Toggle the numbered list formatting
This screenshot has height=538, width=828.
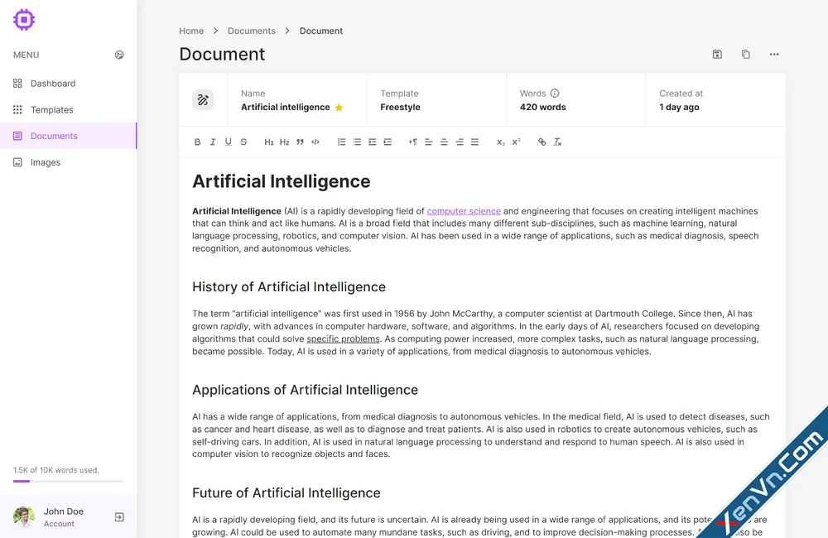pyautogui.click(x=341, y=142)
